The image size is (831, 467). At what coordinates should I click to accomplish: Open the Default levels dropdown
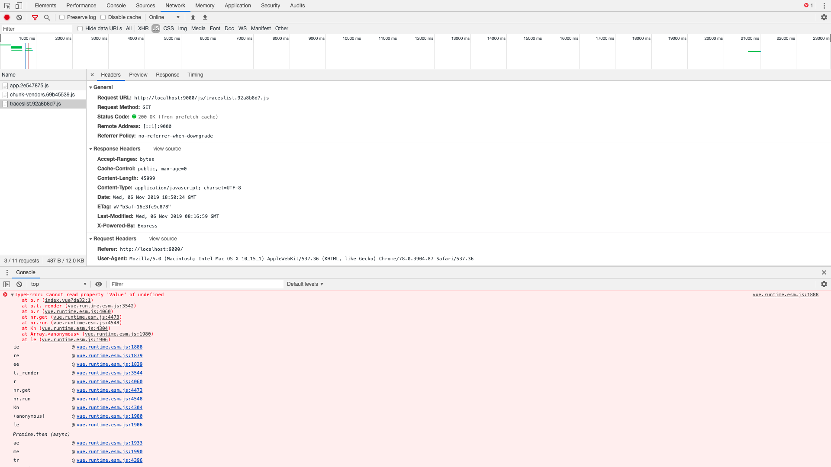tap(305, 284)
